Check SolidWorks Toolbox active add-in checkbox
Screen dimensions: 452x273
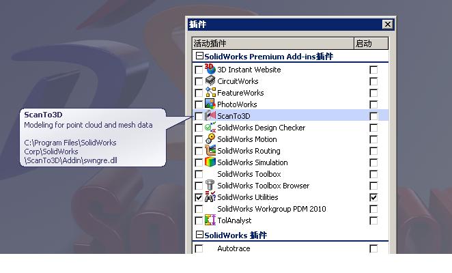point(199,174)
